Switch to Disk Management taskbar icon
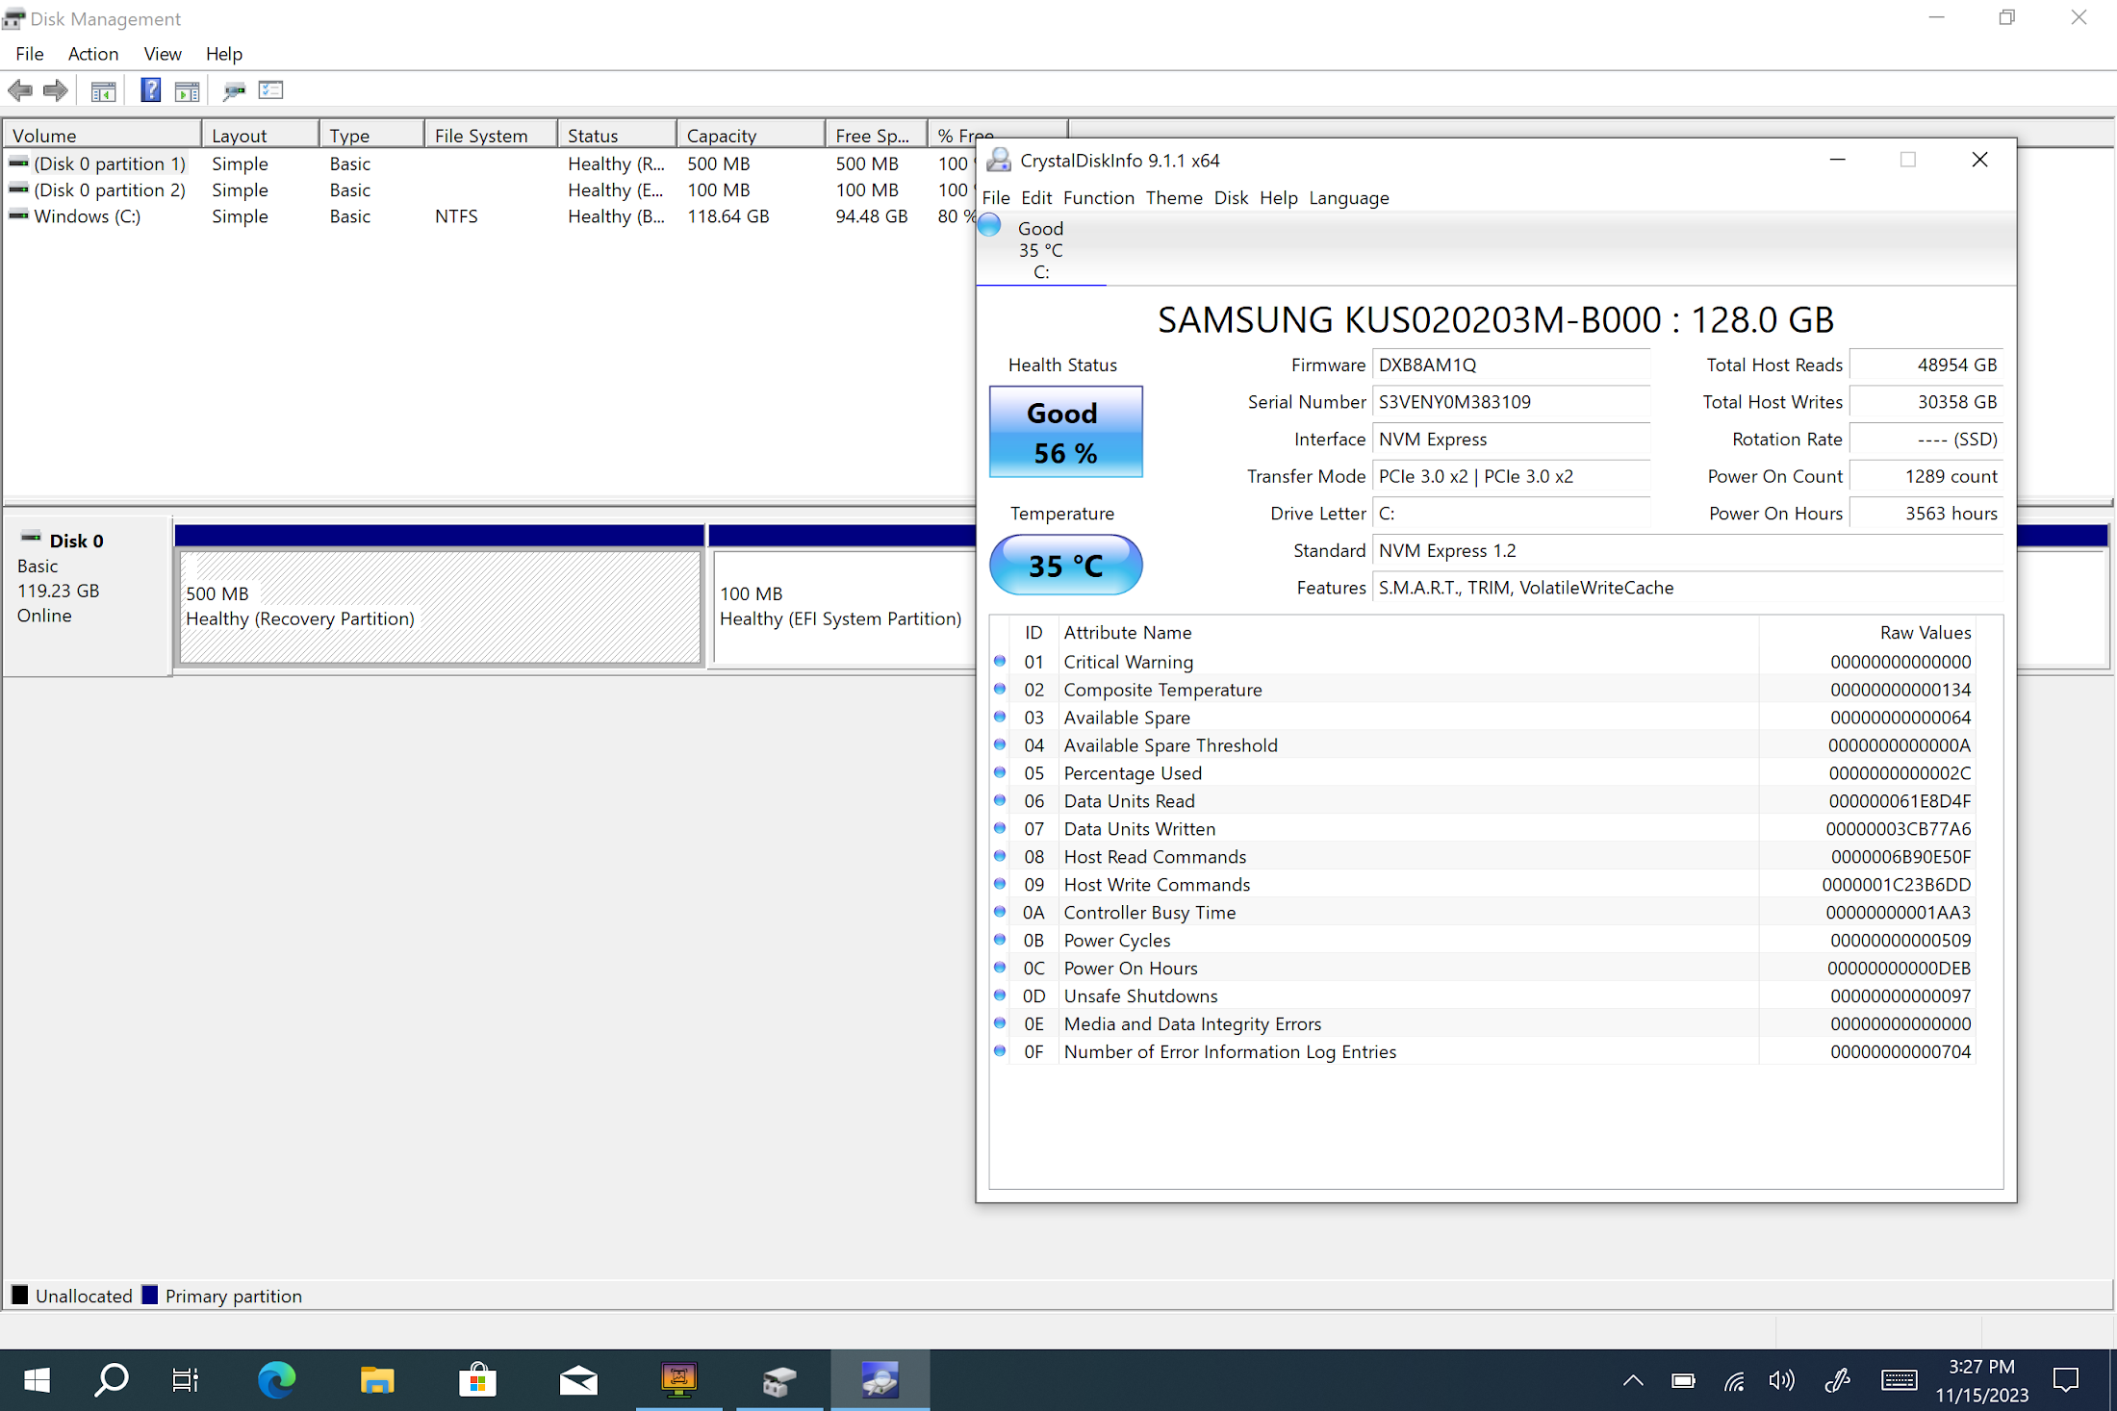Screen dimensions: 2117x1411 point(779,1380)
